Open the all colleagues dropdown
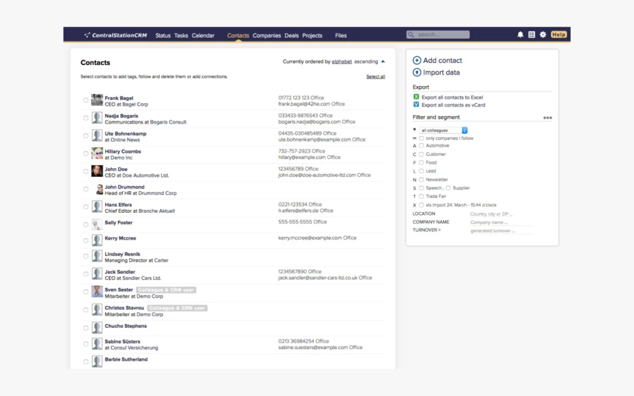The image size is (634, 396). [x=443, y=130]
